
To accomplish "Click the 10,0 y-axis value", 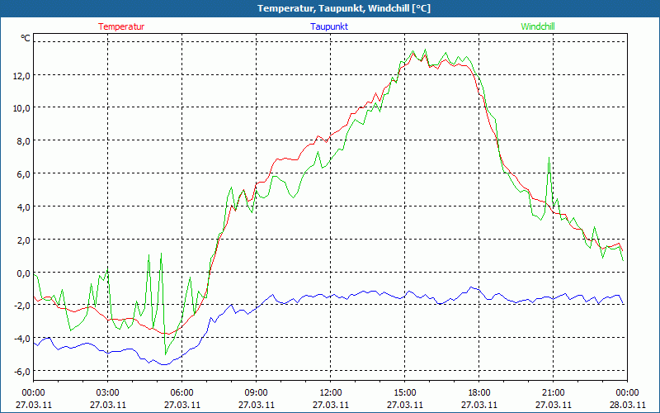I will pos(21,108).
